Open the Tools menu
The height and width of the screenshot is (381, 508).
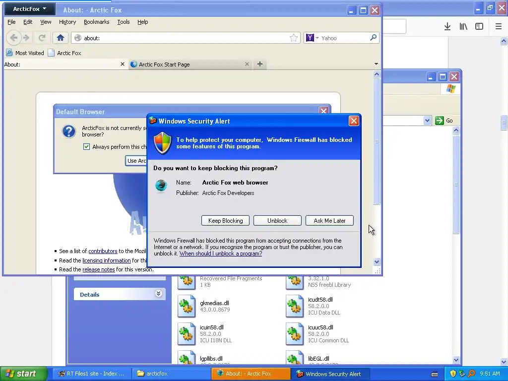123,22
